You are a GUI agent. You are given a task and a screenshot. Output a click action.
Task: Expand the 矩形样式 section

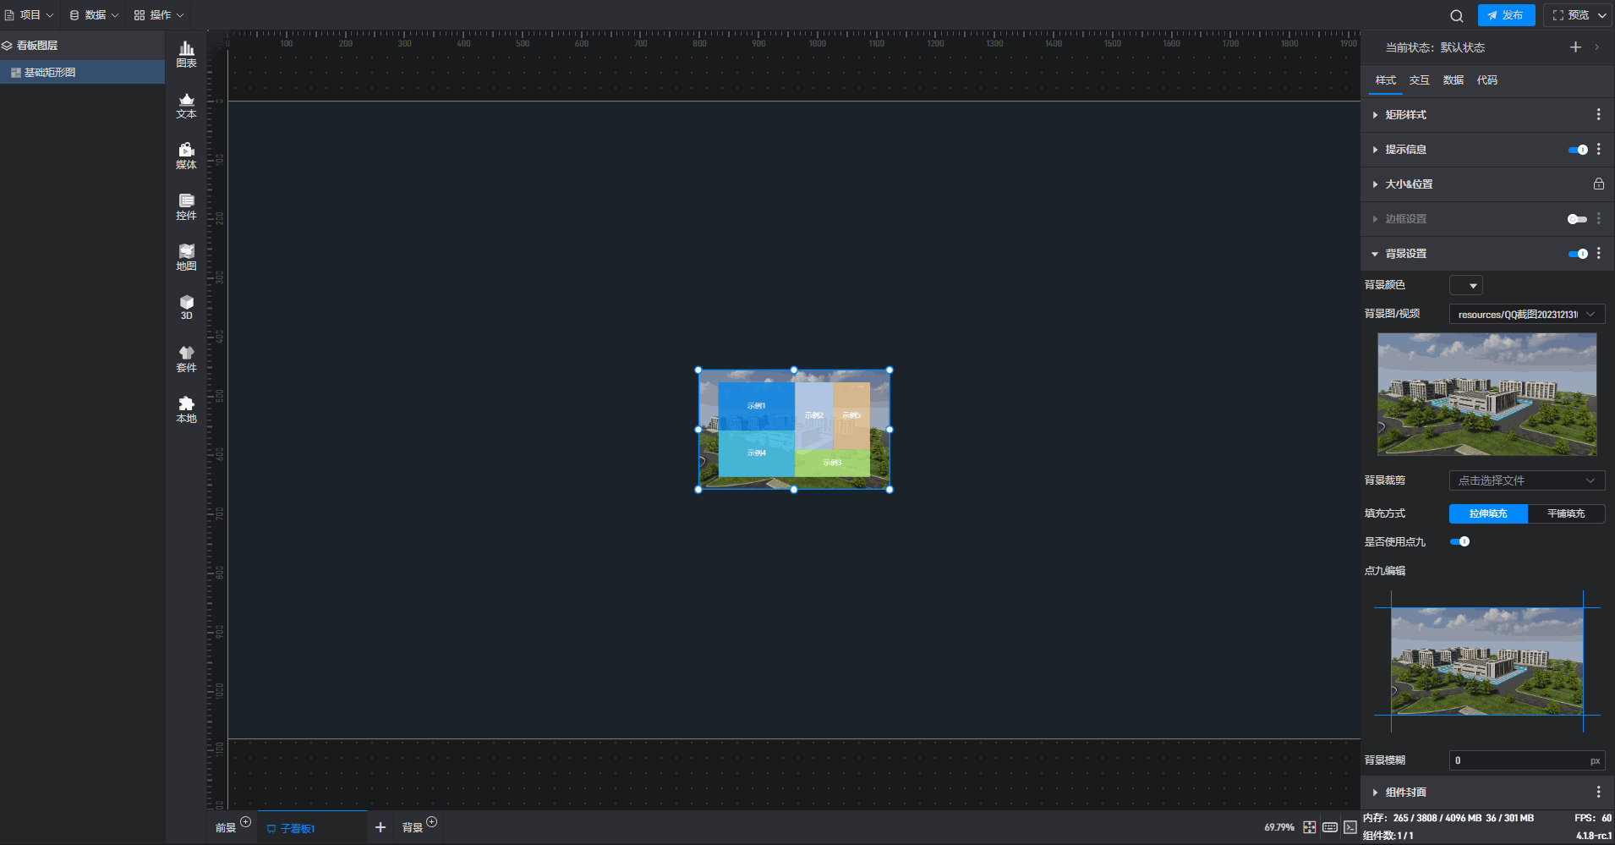point(1405,115)
